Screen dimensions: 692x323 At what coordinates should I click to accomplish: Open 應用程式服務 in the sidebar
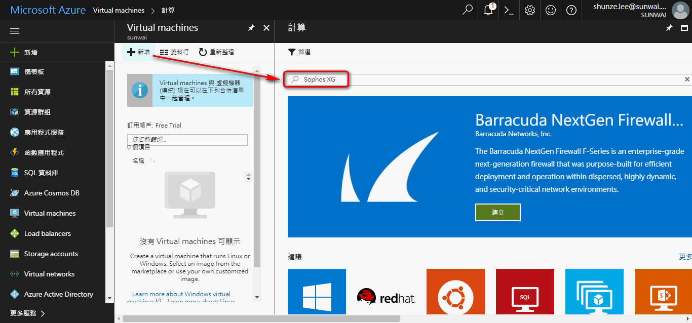click(x=53, y=132)
